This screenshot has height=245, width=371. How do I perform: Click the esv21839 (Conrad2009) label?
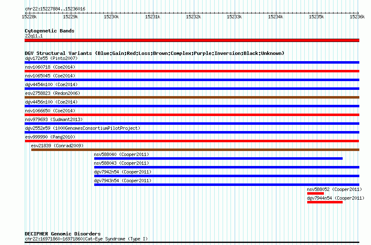coord(57,146)
